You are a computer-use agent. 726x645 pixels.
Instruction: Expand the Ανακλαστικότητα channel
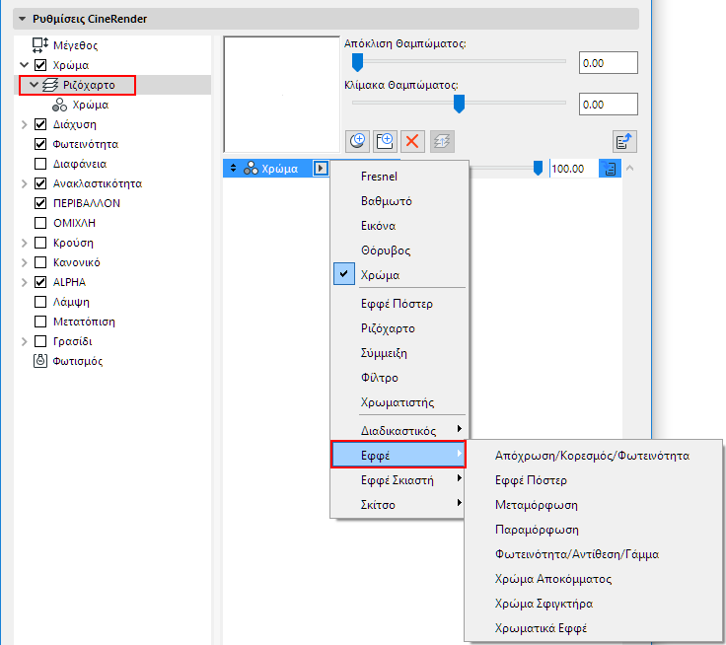[x=25, y=183]
